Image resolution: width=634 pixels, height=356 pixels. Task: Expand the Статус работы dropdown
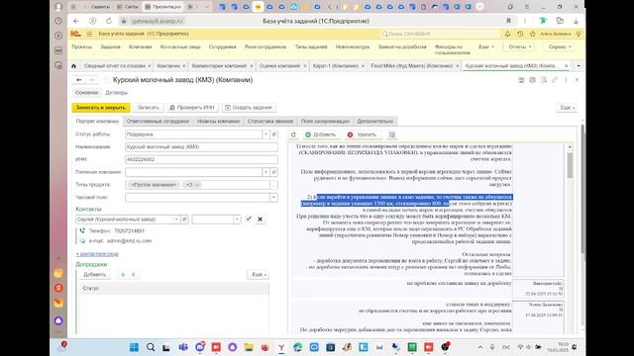pyautogui.click(x=266, y=134)
